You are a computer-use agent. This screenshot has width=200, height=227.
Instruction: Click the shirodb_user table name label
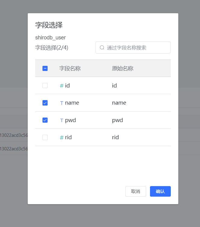tap(51, 38)
